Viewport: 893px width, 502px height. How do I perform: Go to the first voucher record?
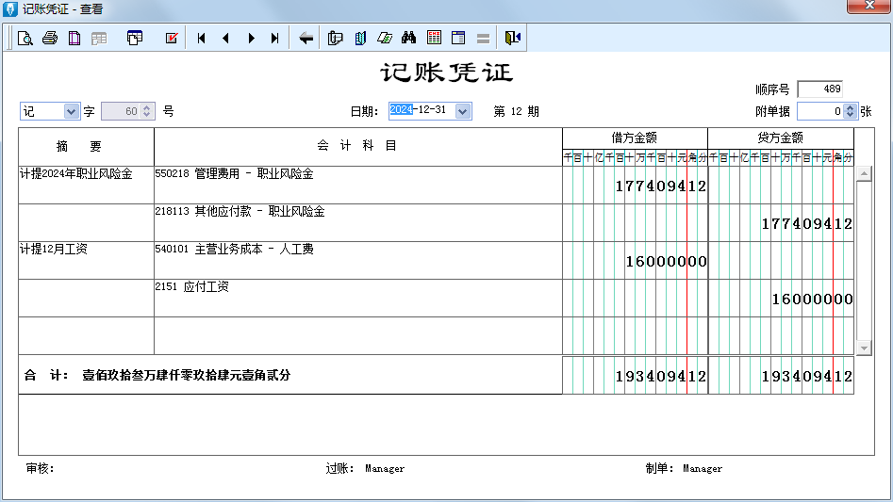point(202,38)
